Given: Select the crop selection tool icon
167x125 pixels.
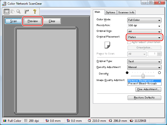Looking at the screenshot, I should (7, 11).
